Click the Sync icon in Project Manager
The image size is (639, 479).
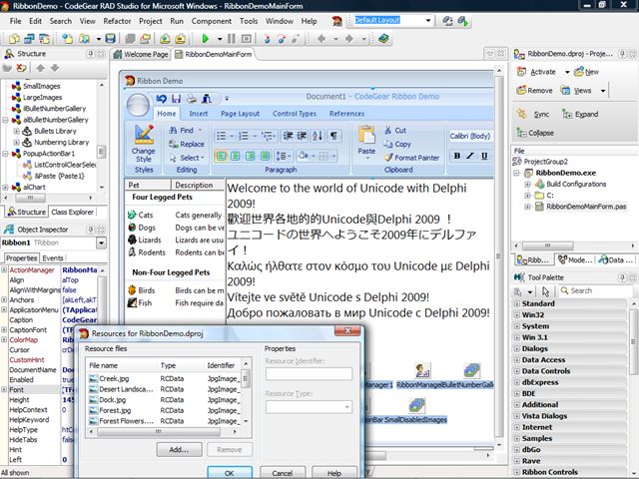[521, 114]
